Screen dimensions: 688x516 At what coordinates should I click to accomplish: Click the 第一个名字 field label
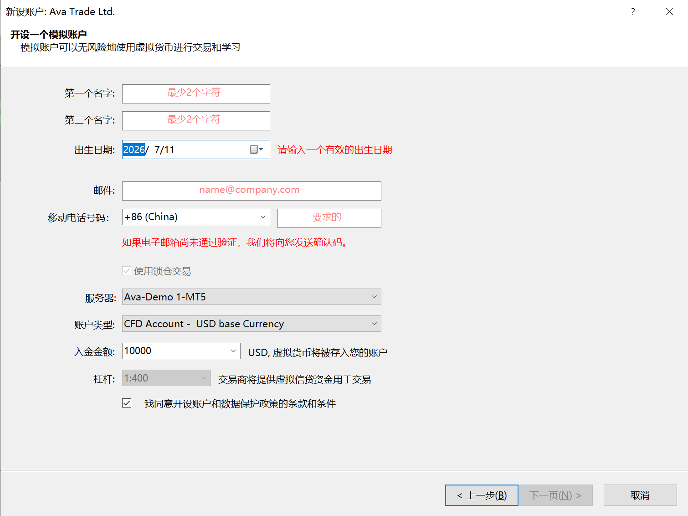[90, 93]
